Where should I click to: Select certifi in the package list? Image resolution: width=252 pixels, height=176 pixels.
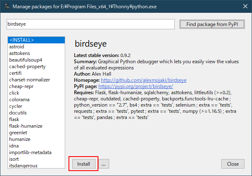tap(36, 73)
